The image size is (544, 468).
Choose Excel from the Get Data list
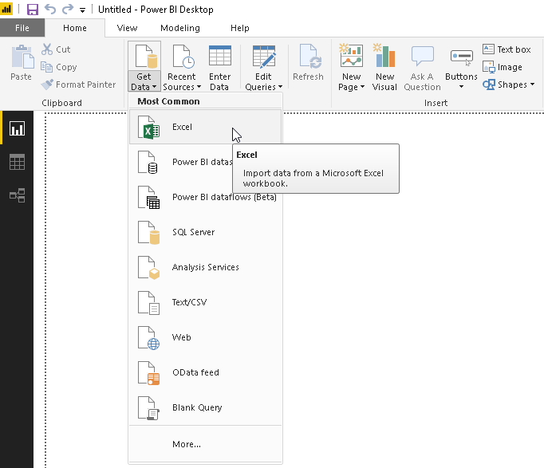pos(182,127)
